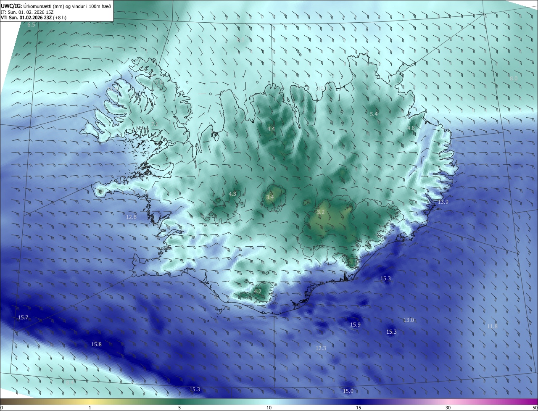Click the 'IT: Sun. 01. 02. 2026 15Z' line
538x411 pixels.
click(x=27, y=12)
